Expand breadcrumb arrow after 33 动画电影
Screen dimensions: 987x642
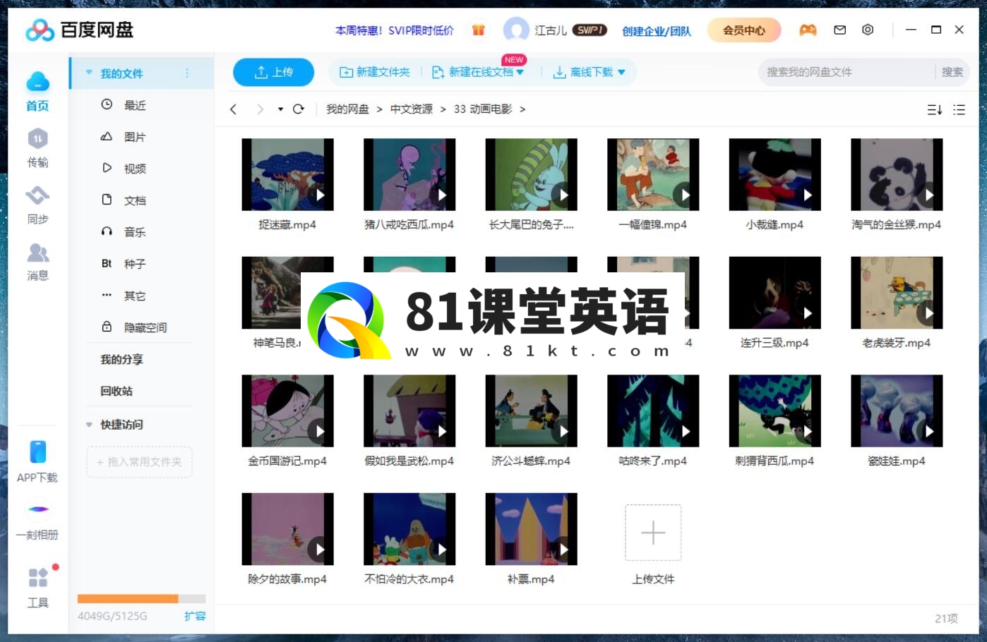[522, 109]
